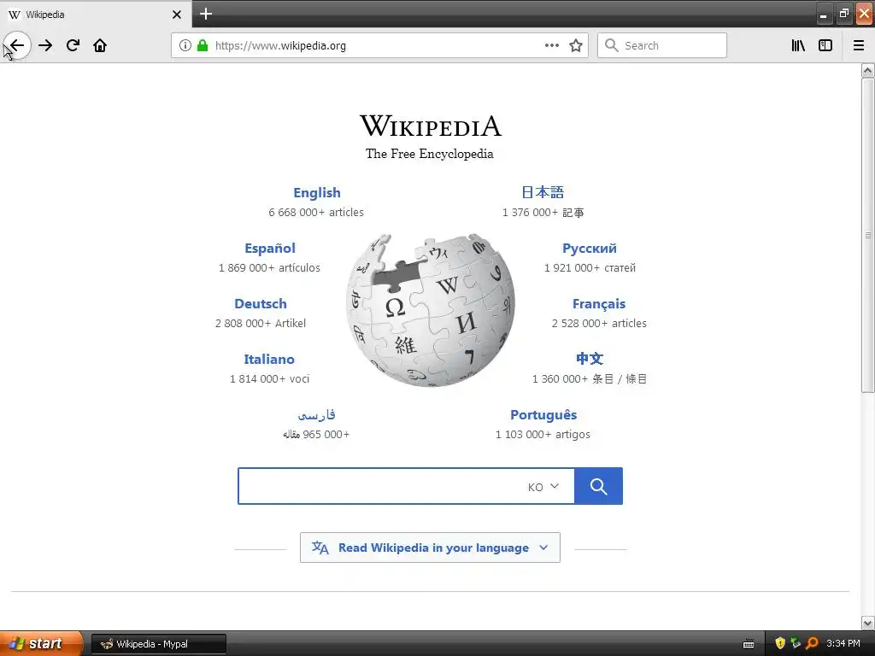This screenshot has height=656, width=875.
Task: Select the Wikipedia browser tab
Action: tap(96, 14)
